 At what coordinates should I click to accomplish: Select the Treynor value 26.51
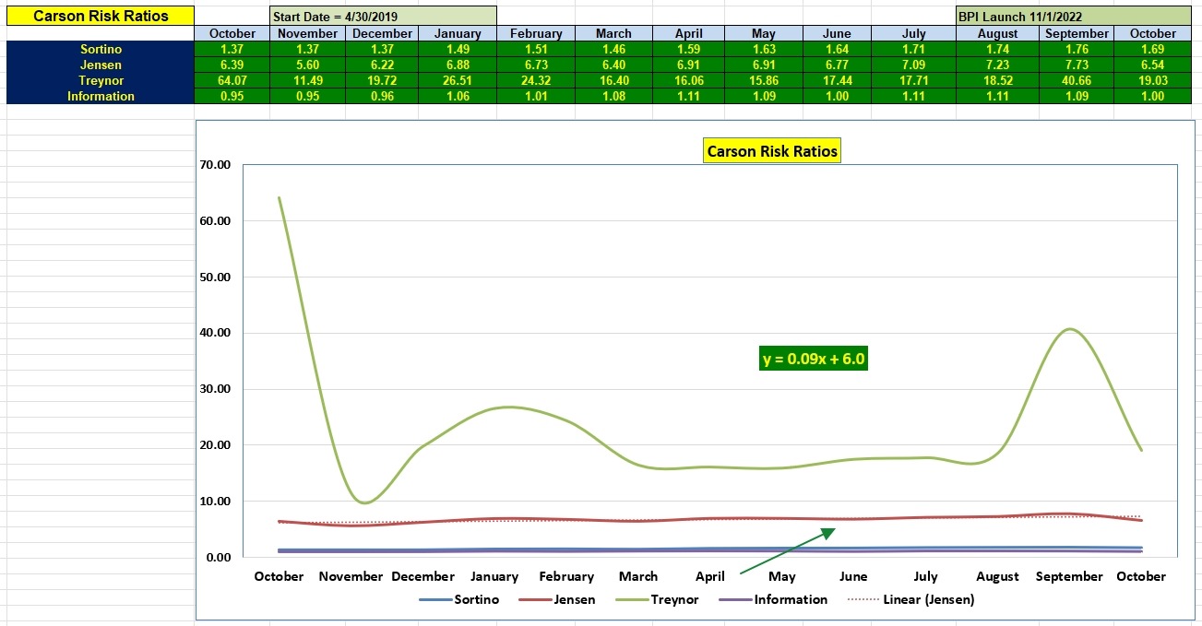(458, 80)
